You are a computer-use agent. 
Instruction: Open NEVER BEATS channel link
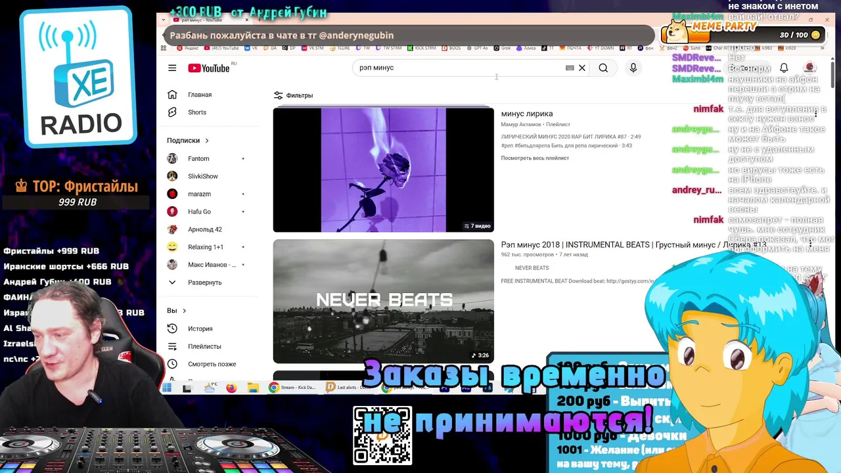(532, 268)
